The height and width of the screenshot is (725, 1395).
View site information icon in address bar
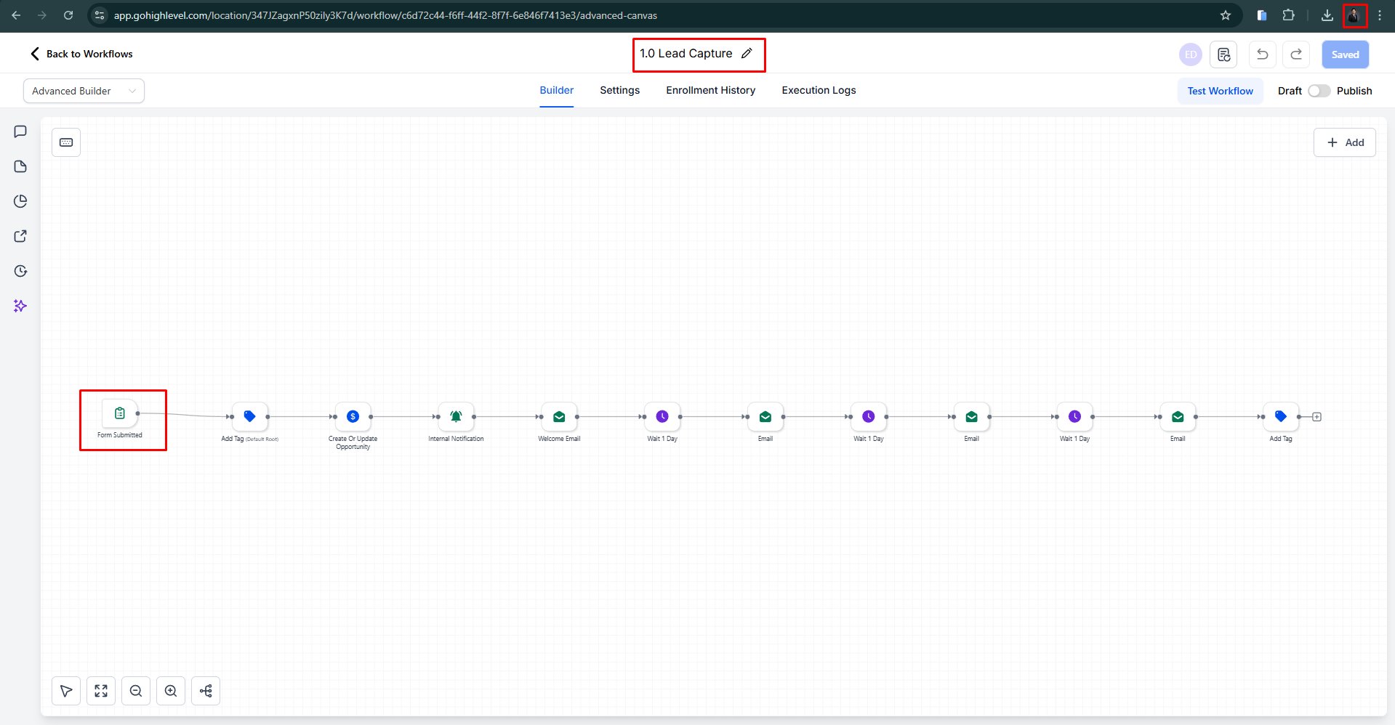tap(100, 15)
